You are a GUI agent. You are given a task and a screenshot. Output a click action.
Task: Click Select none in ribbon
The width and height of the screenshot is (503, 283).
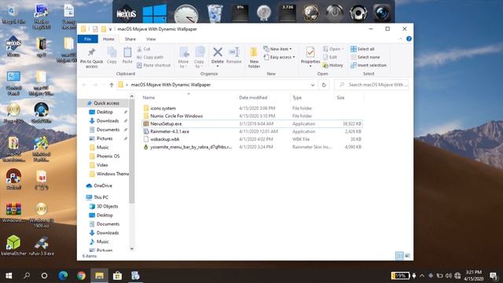pos(365,57)
